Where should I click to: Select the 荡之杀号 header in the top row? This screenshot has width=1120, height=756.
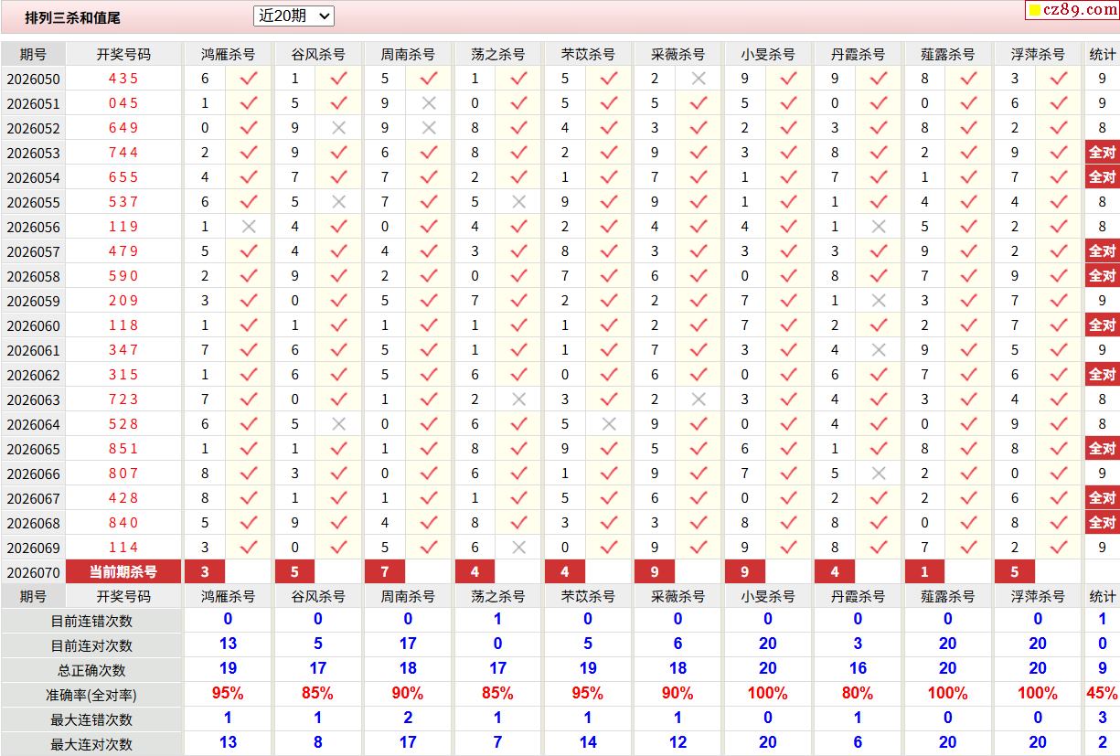tap(498, 54)
